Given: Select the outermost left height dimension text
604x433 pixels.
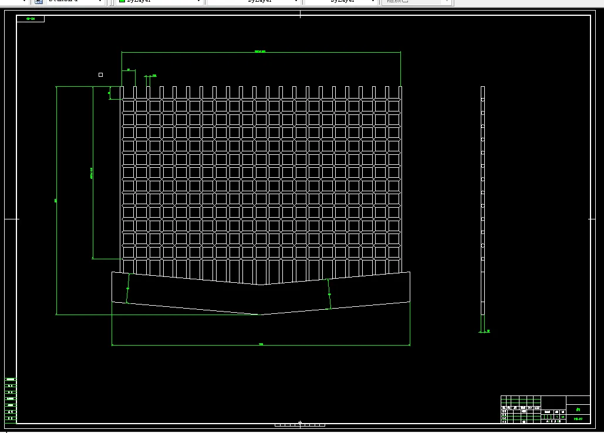Looking at the screenshot, I should tap(56, 201).
